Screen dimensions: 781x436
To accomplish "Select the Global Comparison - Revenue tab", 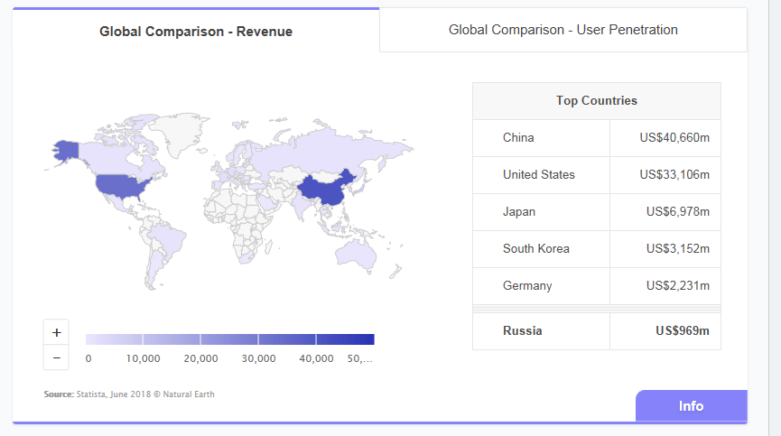I will (196, 31).
